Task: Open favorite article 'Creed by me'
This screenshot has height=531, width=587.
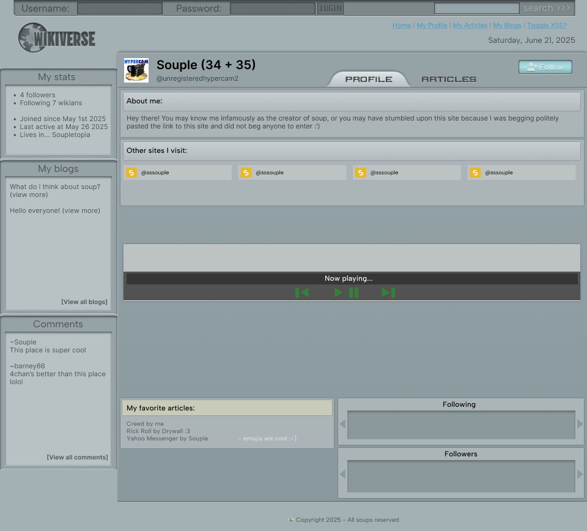Action: click(146, 424)
